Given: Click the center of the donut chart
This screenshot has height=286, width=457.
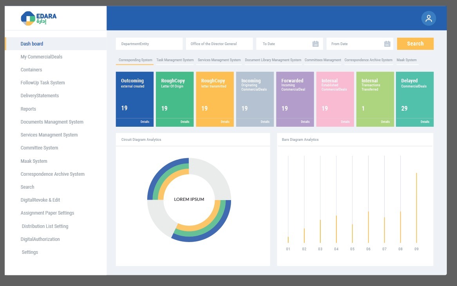Looking at the screenshot, I should coord(189,199).
